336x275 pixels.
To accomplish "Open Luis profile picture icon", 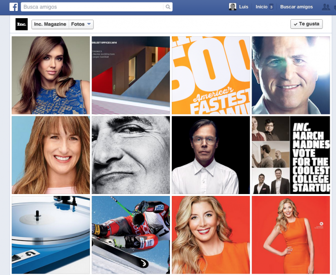I will (x=232, y=7).
